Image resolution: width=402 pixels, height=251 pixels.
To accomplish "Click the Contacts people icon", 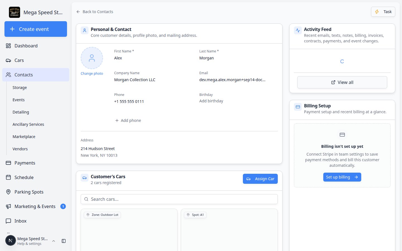I will tap(8, 75).
